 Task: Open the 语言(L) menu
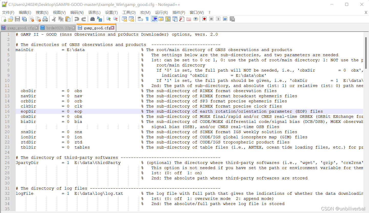coord(94,13)
